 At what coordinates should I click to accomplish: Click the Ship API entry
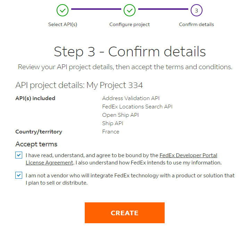(x=113, y=123)
